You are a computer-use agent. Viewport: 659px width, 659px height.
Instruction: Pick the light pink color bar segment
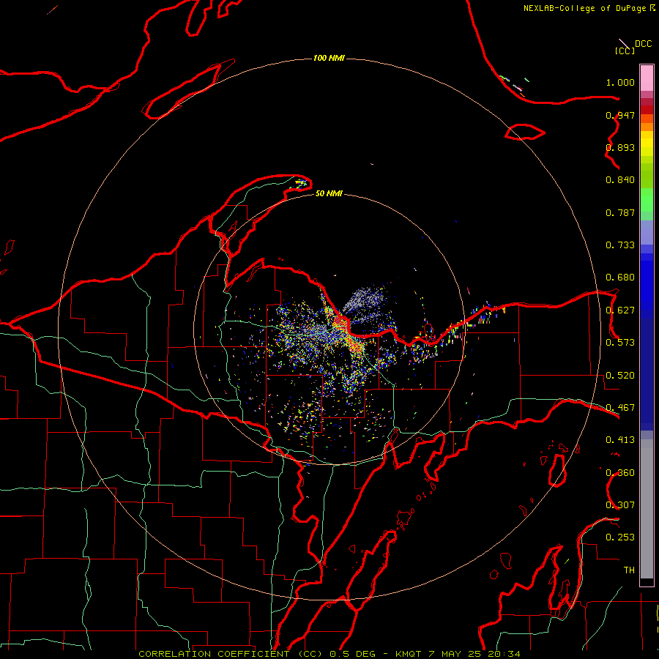tap(647, 78)
